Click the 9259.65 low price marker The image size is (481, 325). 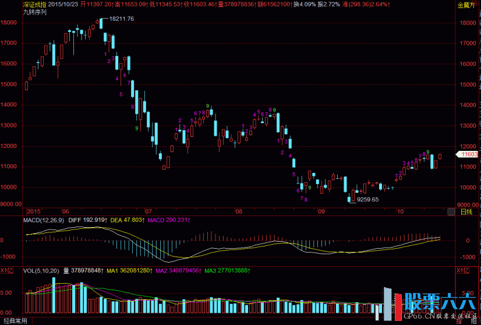tap(367, 199)
